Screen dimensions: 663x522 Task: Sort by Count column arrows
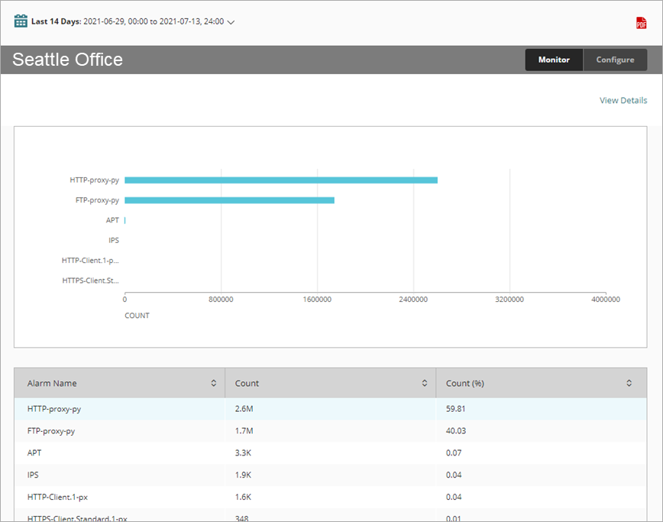coord(424,383)
